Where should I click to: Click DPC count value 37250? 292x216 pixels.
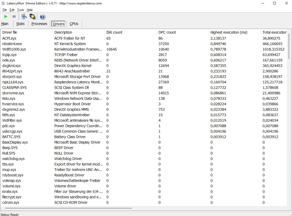[x=164, y=44]
